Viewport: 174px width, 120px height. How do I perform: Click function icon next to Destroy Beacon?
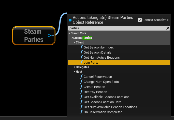pyautogui.click(x=81, y=92)
